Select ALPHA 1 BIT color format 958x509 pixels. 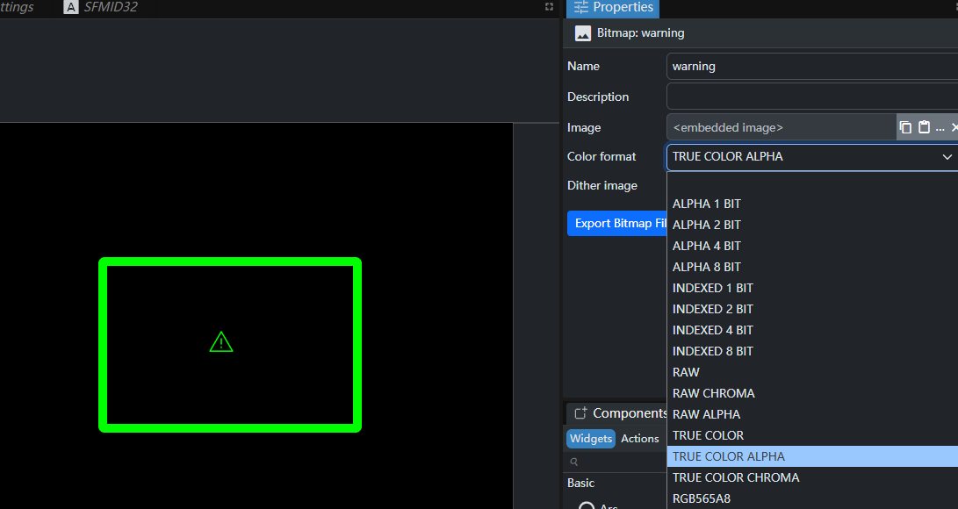pyautogui.click(x=707, y=204)
